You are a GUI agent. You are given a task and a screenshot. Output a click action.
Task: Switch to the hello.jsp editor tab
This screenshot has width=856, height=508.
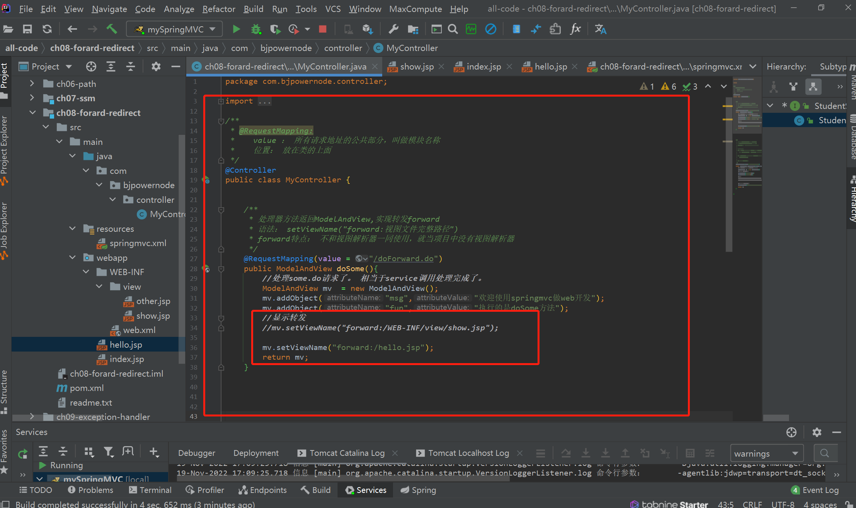tap(550, 66)
